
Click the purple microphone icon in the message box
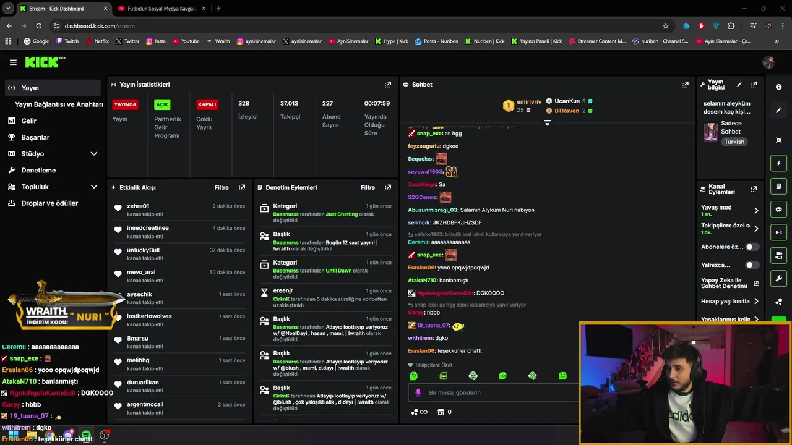(418, 392)
